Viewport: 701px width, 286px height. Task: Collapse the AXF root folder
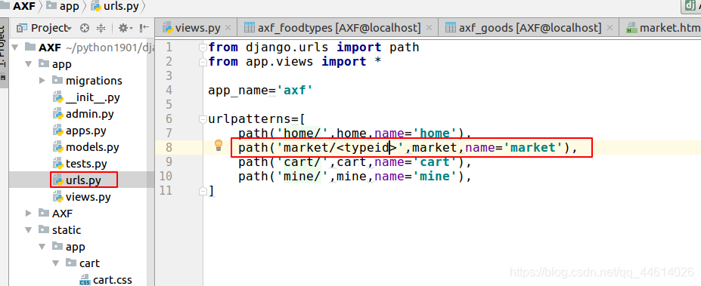coord(15,48)
